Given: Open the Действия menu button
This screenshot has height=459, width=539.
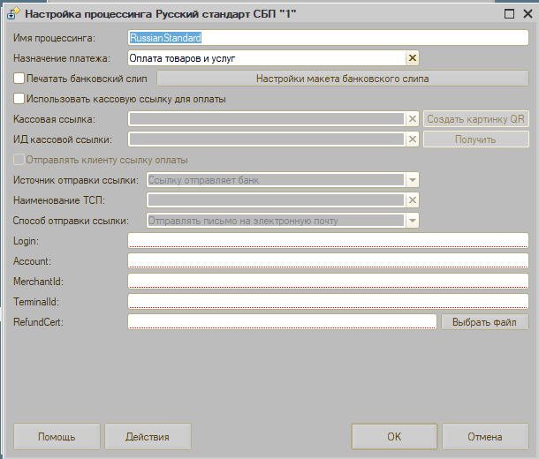Looking at the screenshot, I should 148,436.
